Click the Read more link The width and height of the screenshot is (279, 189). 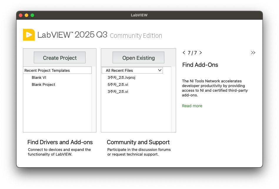pos(192,106)
